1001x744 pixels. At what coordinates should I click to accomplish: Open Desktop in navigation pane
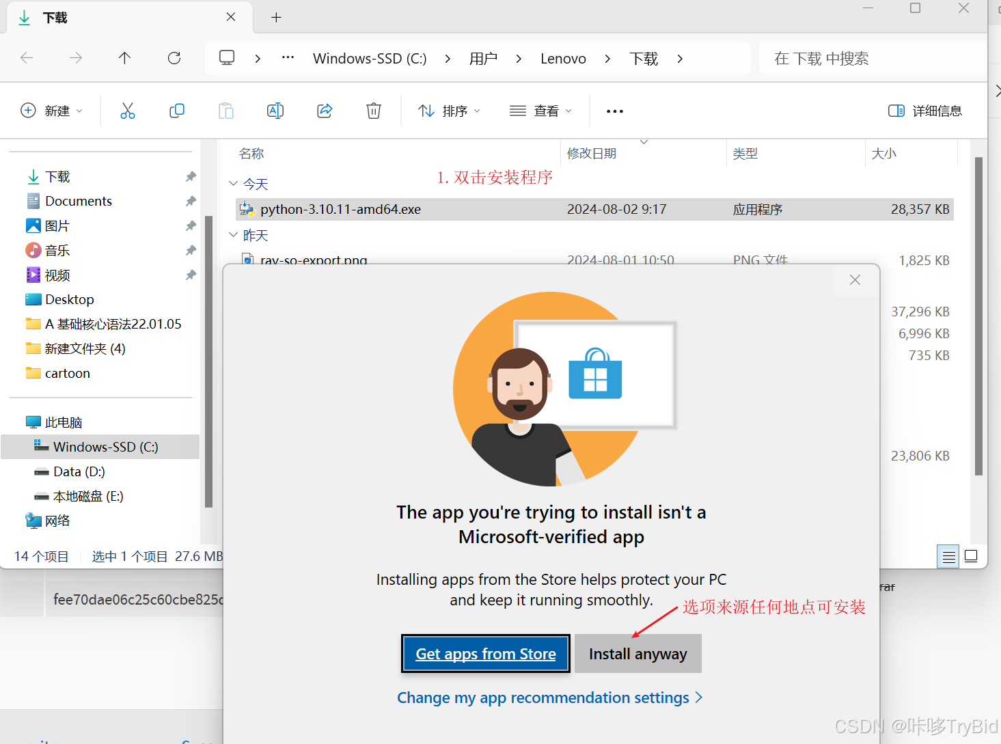click(69, 300)
